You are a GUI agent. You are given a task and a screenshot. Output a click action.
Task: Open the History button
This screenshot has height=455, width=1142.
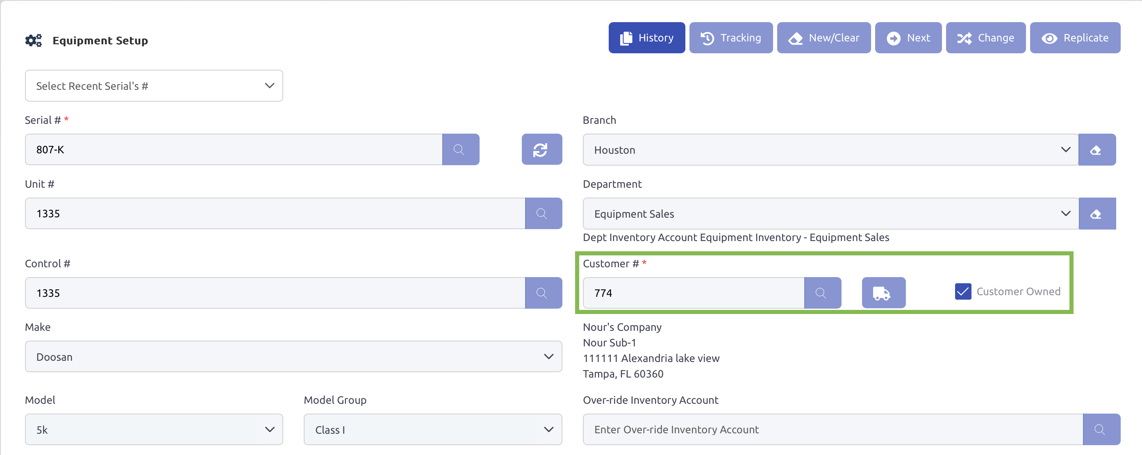pos(646,38)
